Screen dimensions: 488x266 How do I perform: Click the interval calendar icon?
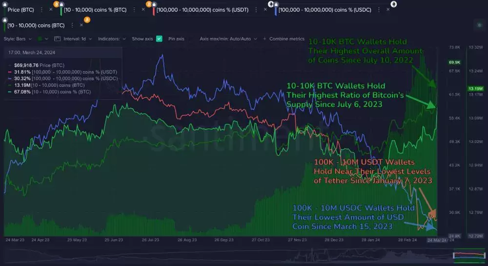click(x=57, y=39)
